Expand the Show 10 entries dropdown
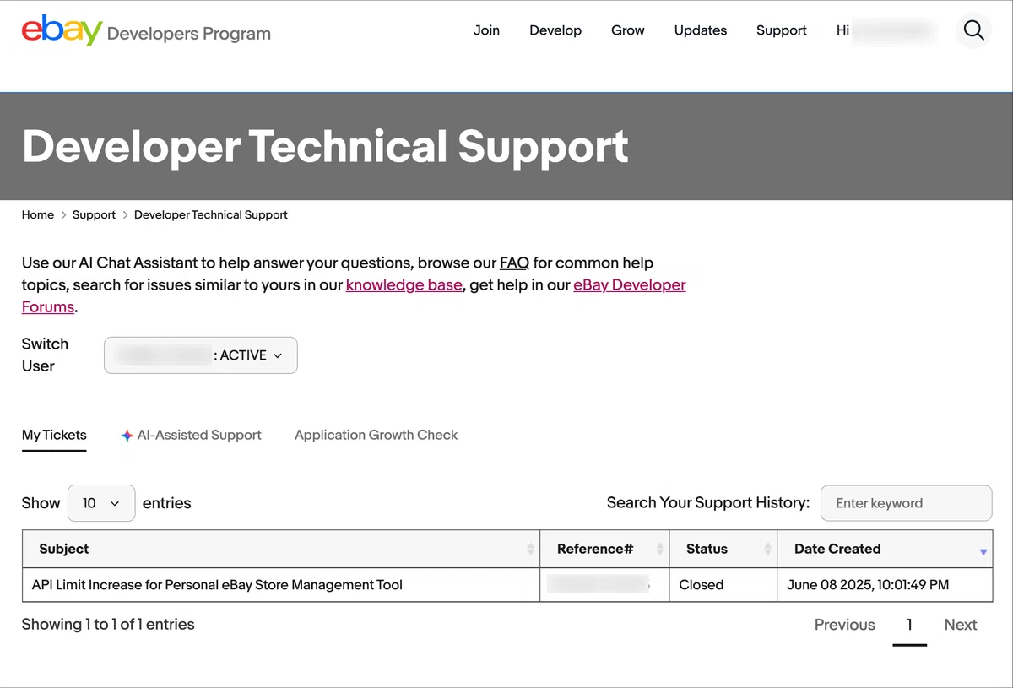The image size is (1013, 688). click(101, 503)
